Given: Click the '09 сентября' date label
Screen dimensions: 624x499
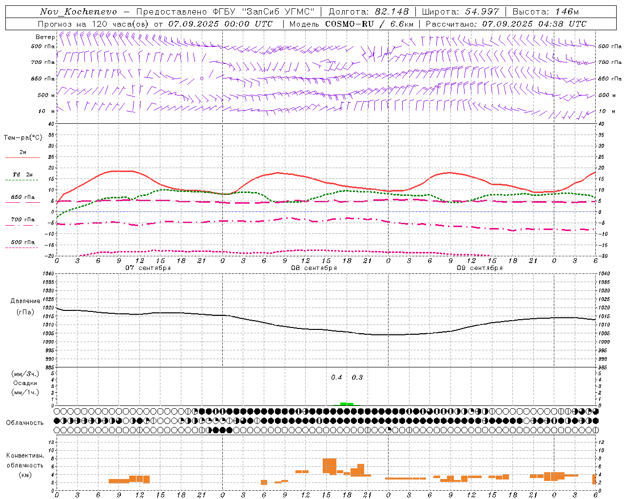Looking at the screenshot, I should coord(480,268).
